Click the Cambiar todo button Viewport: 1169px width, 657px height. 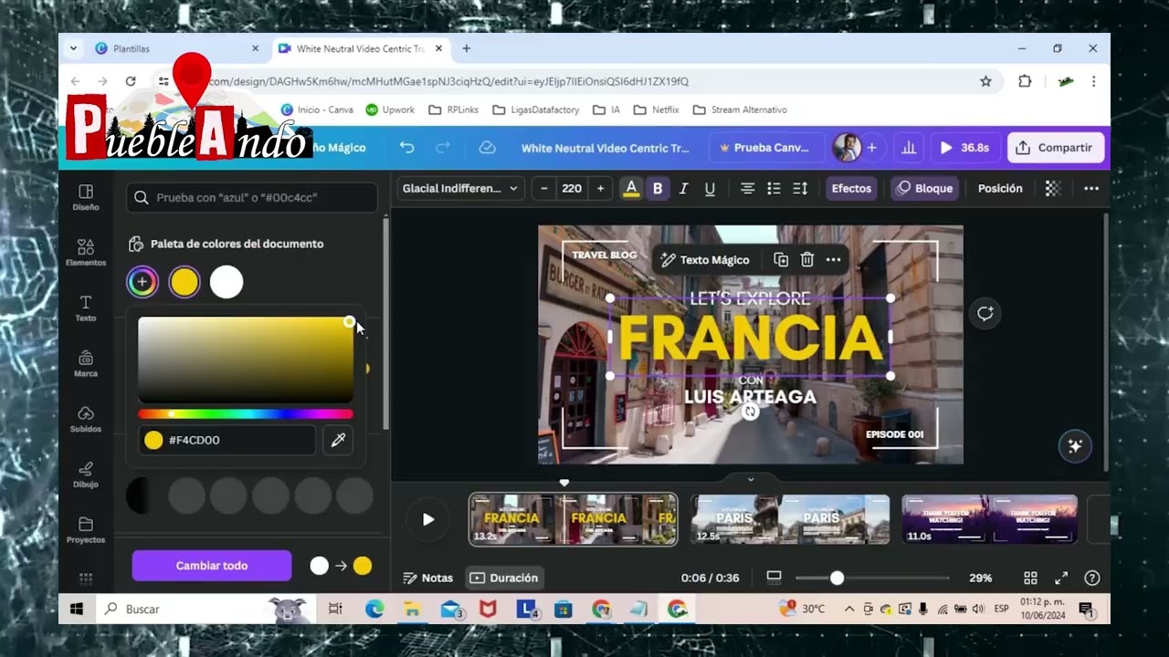coord(212,566)
